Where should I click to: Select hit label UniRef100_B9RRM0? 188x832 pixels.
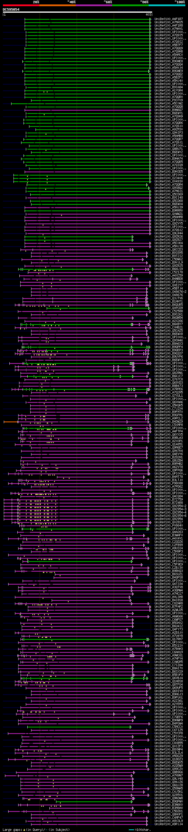(x=169, y=211)
